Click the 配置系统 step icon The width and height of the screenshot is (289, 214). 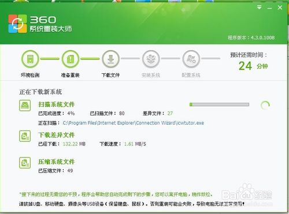[191, 59]
